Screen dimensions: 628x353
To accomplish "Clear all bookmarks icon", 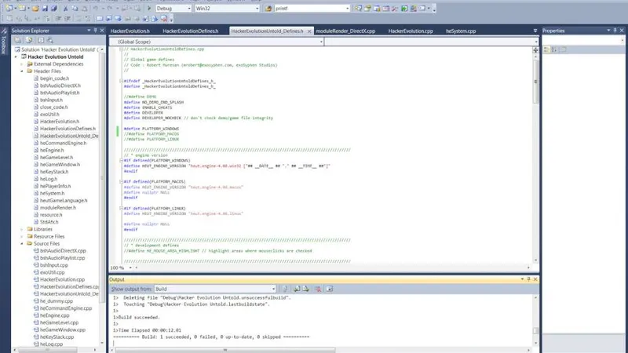I will click(164, 18).
